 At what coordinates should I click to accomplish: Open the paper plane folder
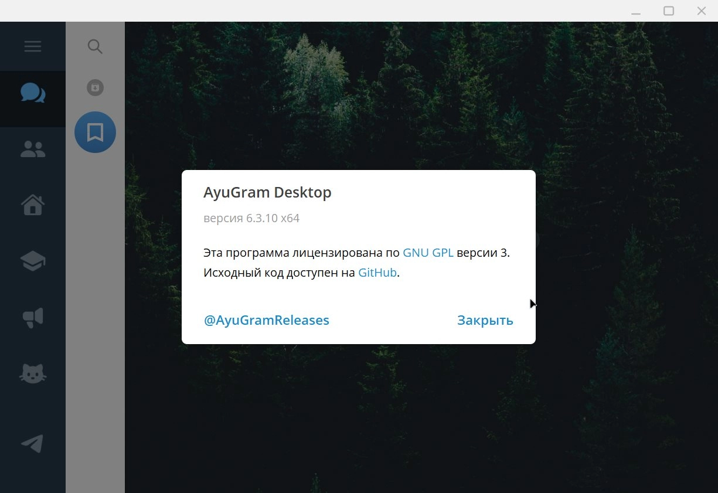33,444
